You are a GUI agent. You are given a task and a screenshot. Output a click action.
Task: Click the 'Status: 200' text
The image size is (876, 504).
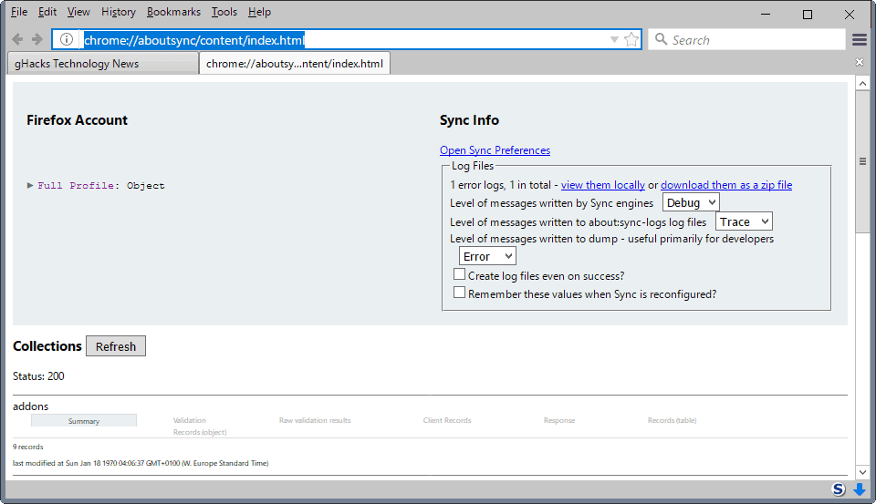(38, 376)
